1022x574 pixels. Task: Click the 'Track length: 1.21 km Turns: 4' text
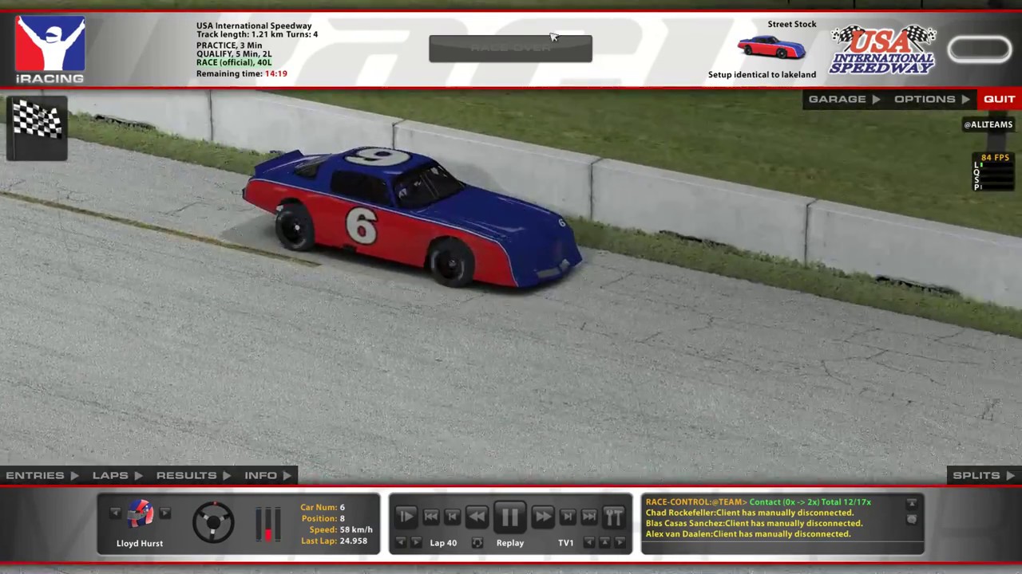(x=257, y=35)
